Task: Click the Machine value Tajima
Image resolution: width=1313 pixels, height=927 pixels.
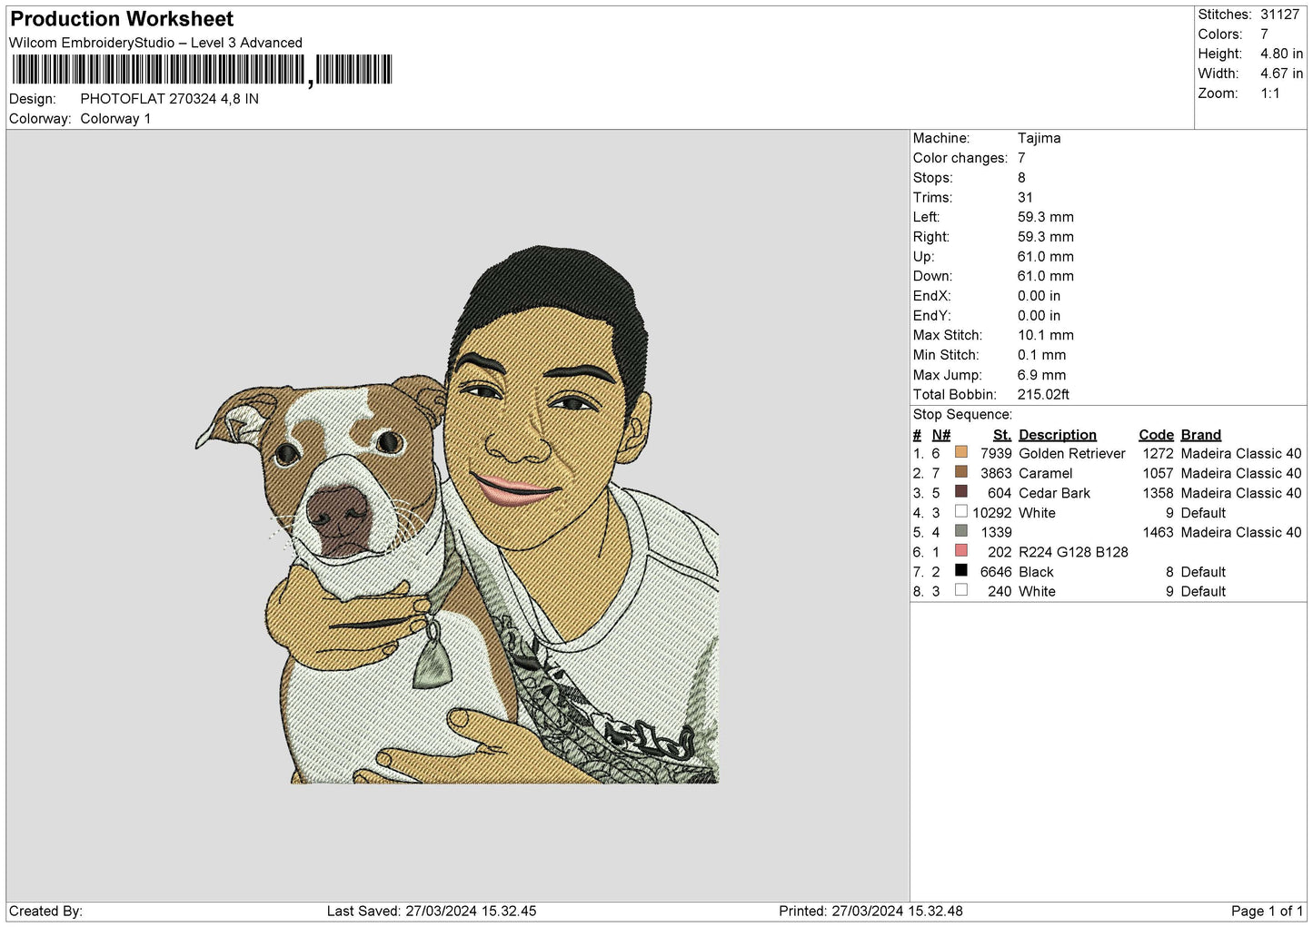Action: [x=1039, y=138]
